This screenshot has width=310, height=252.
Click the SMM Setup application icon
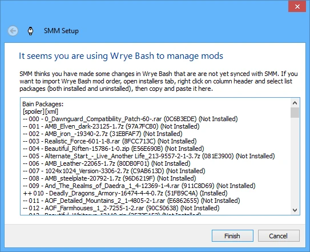(x=30, y=31)
